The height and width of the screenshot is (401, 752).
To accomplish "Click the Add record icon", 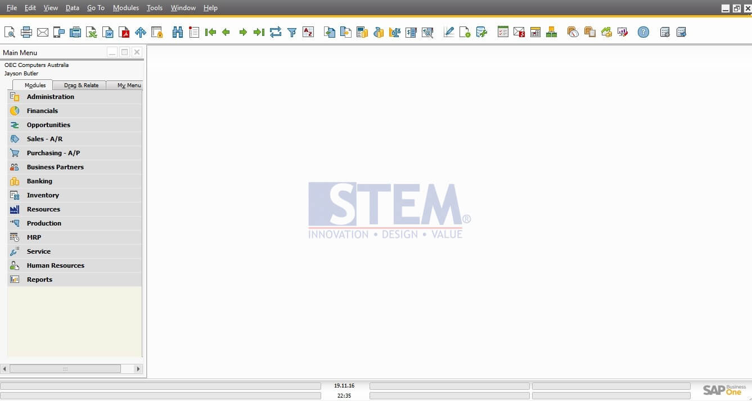I will [194, 32].
